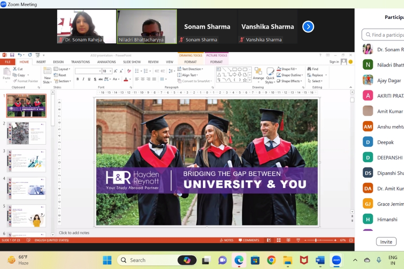Open the font size box showing 18
Image resolution: width=404 pixels, height=269 pixels.
tap(107, 71)
